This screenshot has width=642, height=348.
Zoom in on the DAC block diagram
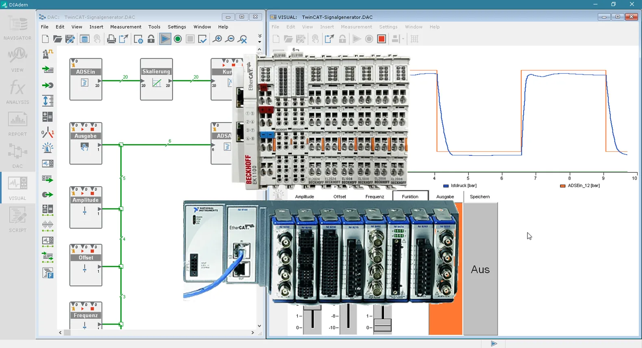(x=218, y=39)
